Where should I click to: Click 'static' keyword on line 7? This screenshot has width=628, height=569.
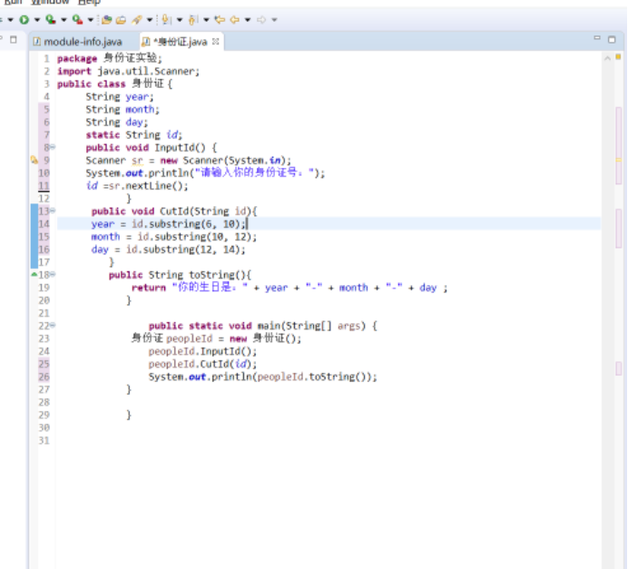(x=103, y=135)
